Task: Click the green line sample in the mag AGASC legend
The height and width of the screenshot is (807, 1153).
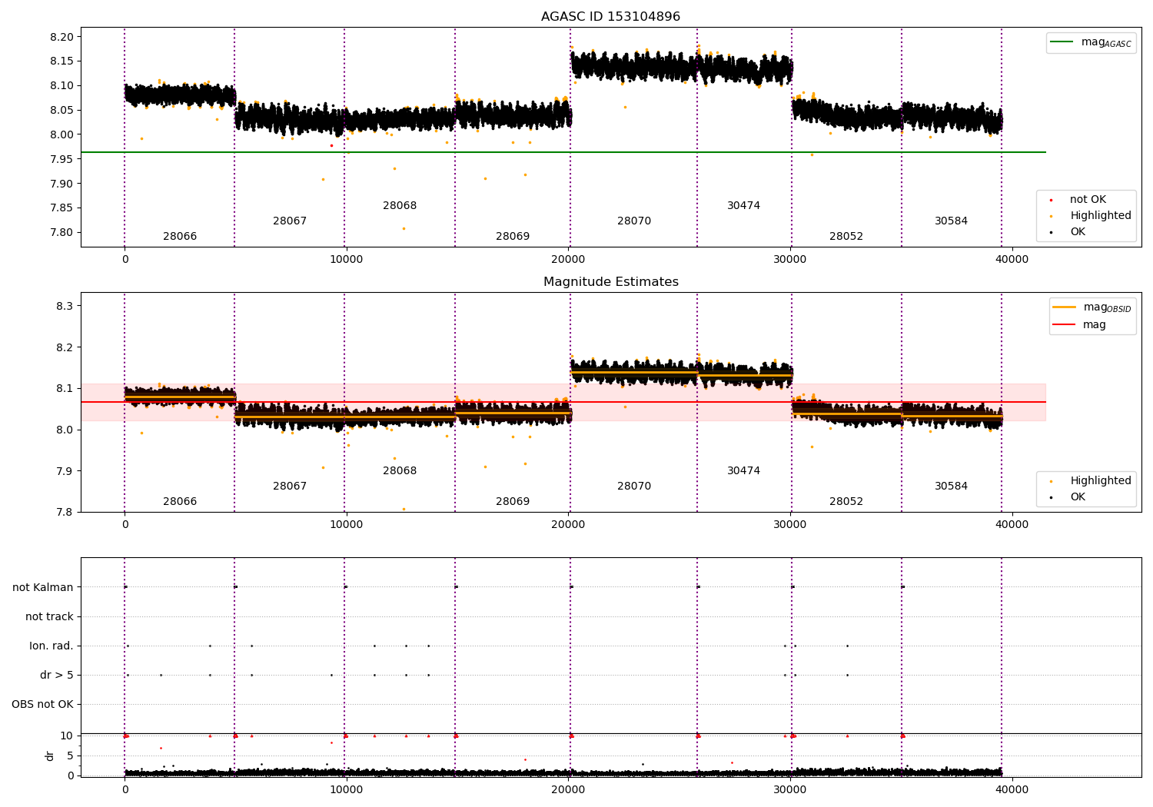Action: coord(1062,42)
